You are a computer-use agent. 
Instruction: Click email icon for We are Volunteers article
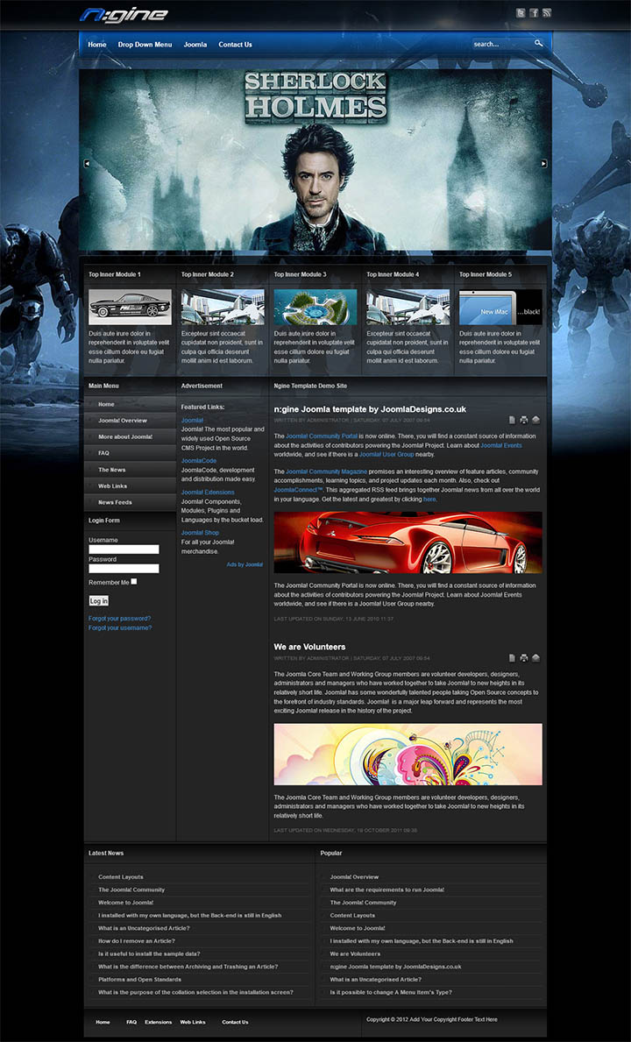tap(536, 658)
